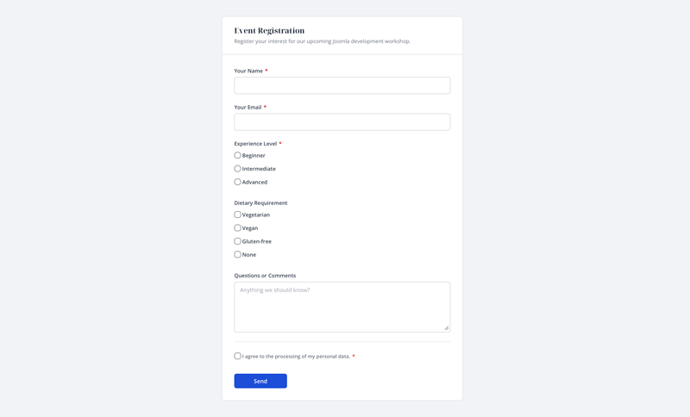The height and width of the screenshot is (417, 690).
Task: Check the Gluten-free box
Action: 238,241
